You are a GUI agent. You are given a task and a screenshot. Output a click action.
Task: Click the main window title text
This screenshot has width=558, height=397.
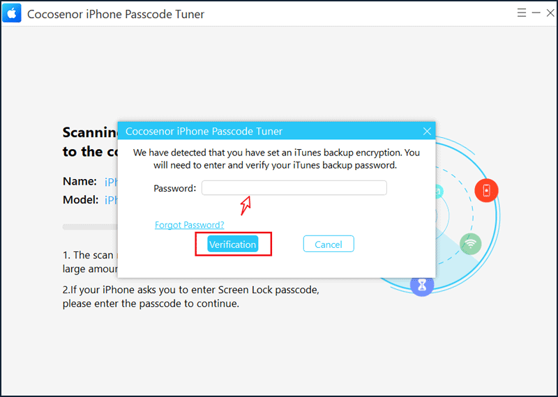point(116,14)
